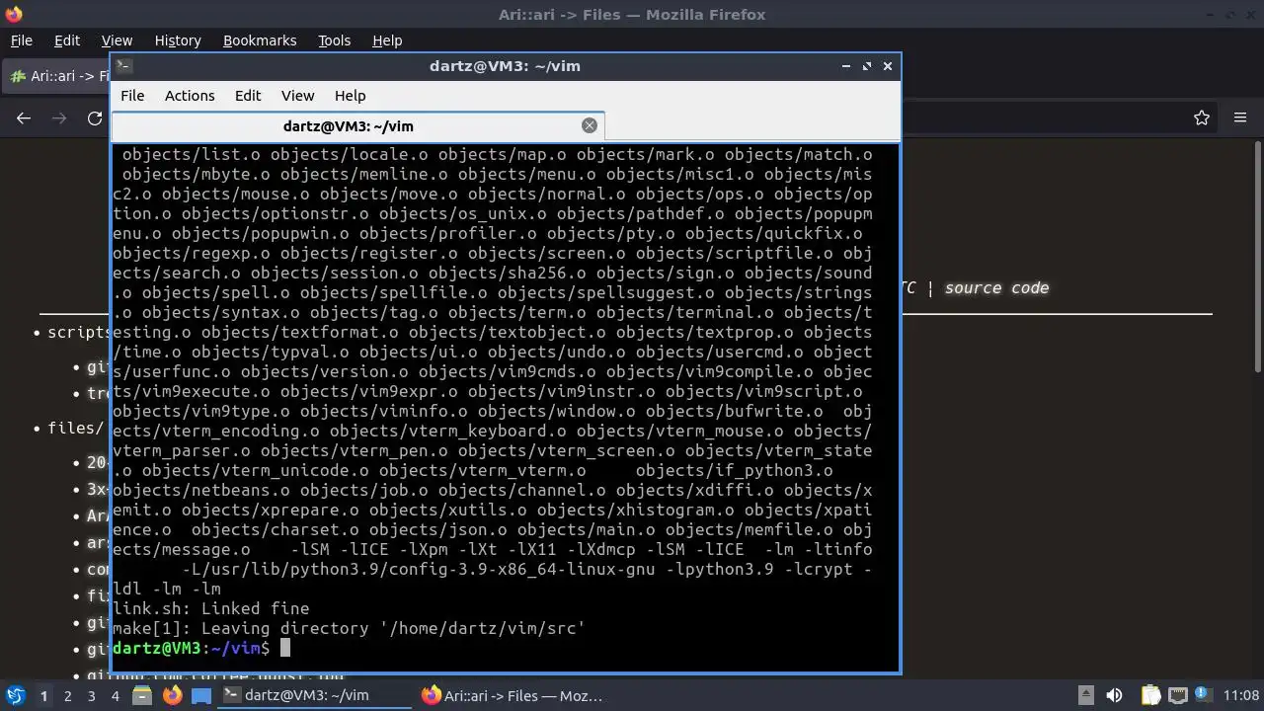Close the terminal window
This screenshot has width=1264, height=711.
pos(888,66)
